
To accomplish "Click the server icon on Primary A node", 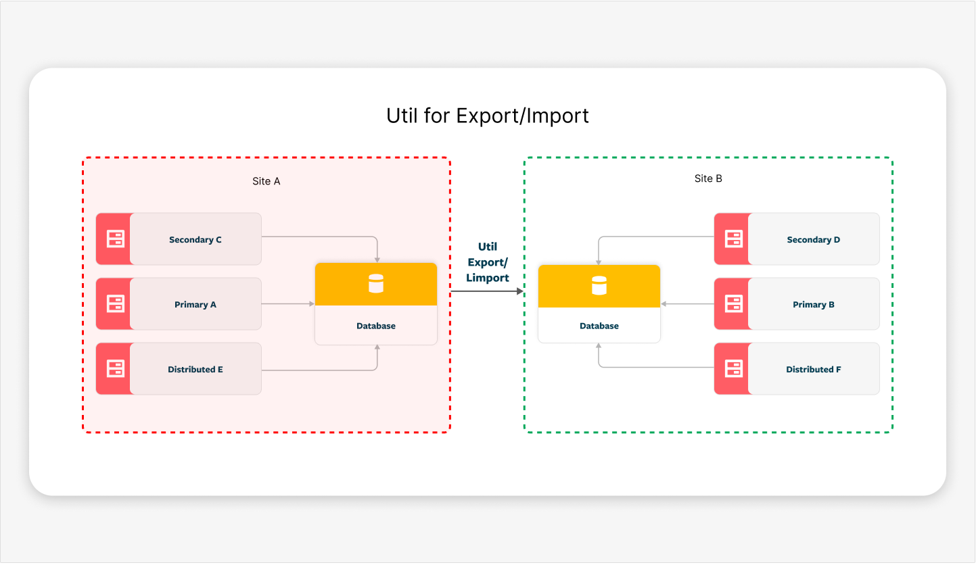I will (x=115, y=303).
